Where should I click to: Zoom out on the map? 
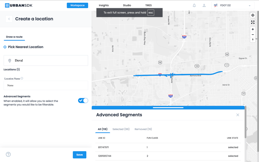[x=253, y=35]
